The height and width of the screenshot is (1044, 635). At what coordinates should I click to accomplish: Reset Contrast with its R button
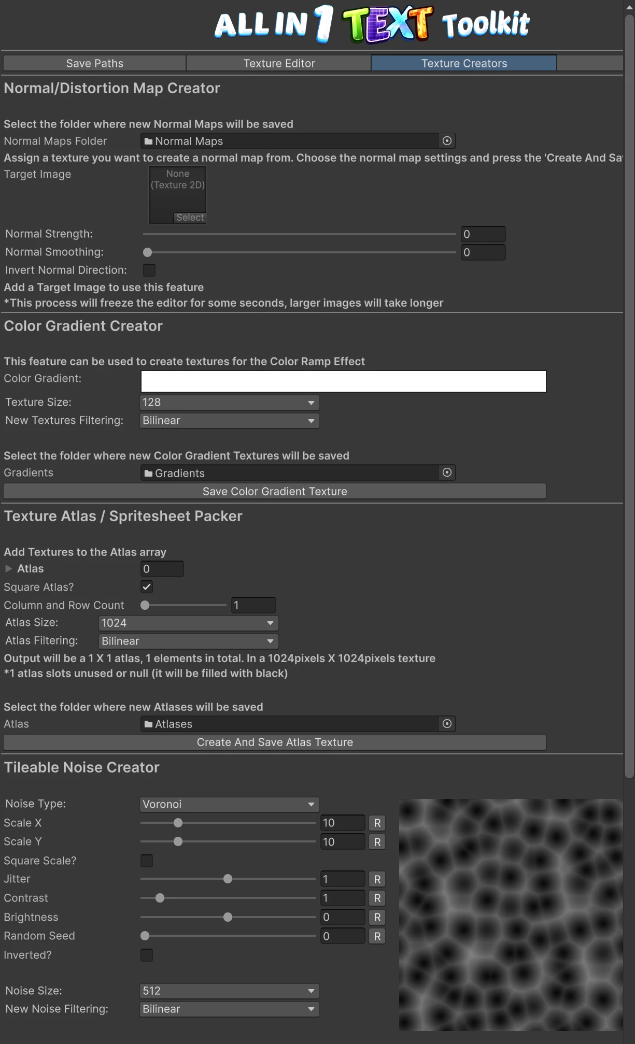(x=377, y=898)
